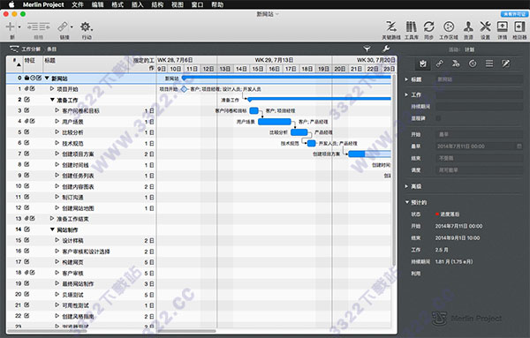Expand the 高级 inspector section

406,186
